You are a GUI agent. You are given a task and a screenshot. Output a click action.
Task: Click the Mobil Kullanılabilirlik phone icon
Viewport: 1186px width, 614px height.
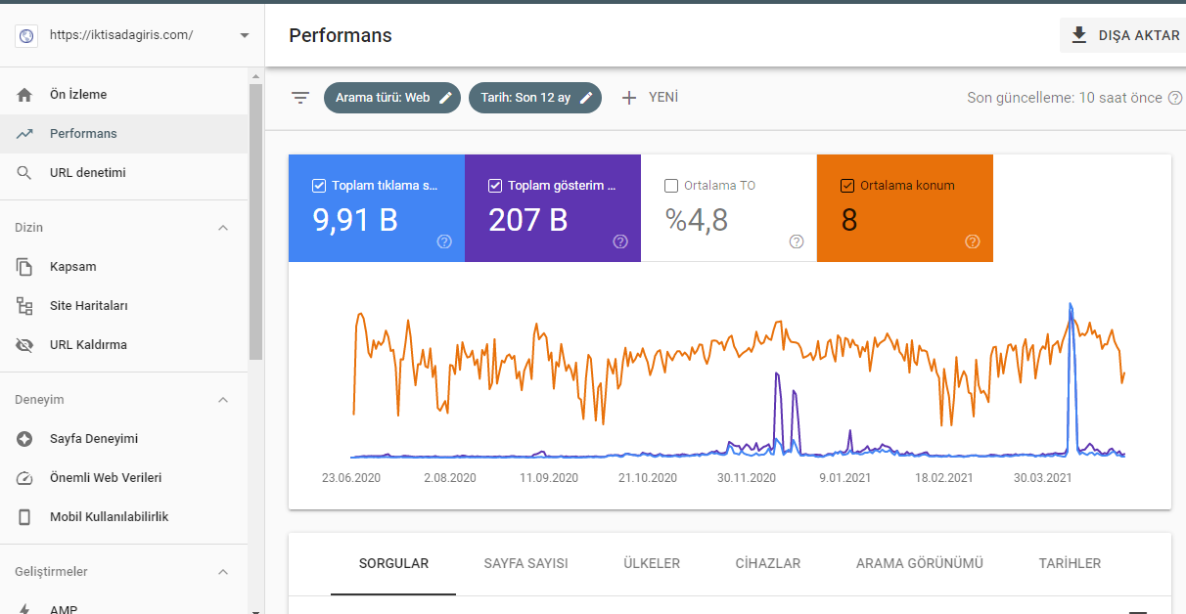25,517
